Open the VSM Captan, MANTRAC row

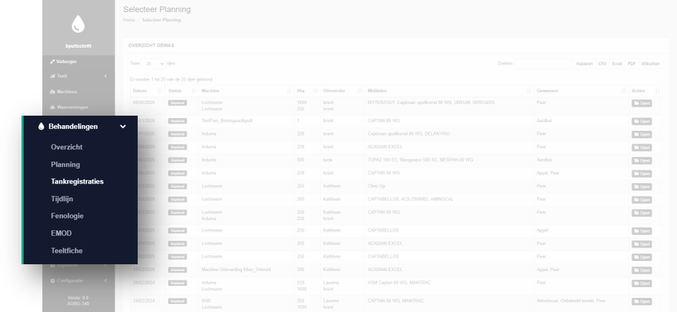[641, 284]
